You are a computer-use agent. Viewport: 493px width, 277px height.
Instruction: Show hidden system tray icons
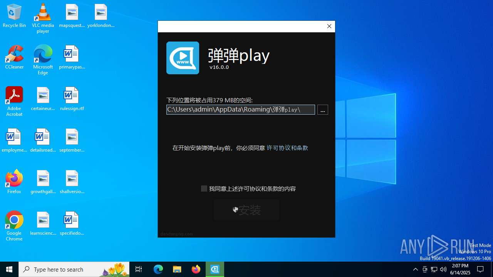coord(415,269)
